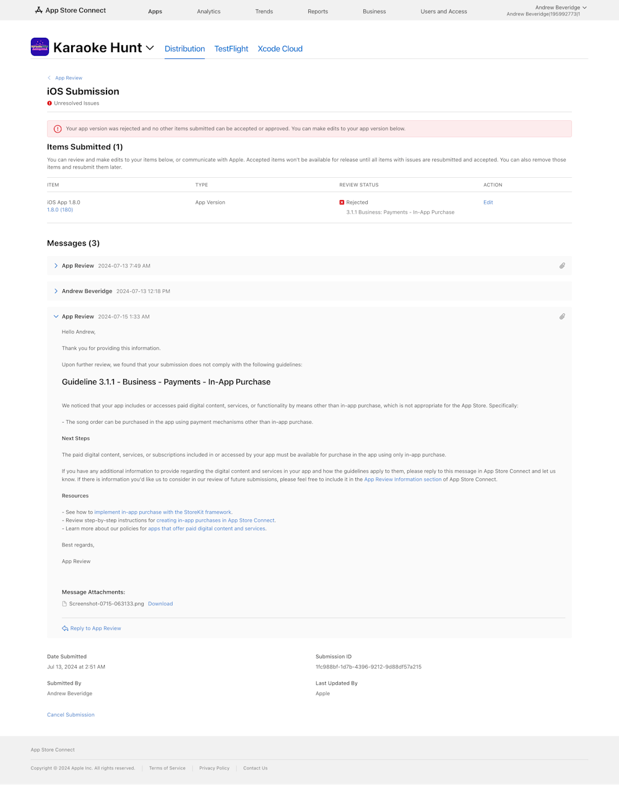Edit the rejected iOS App 1.8.0 item
619x785 pixels.
tap(488, 203)
